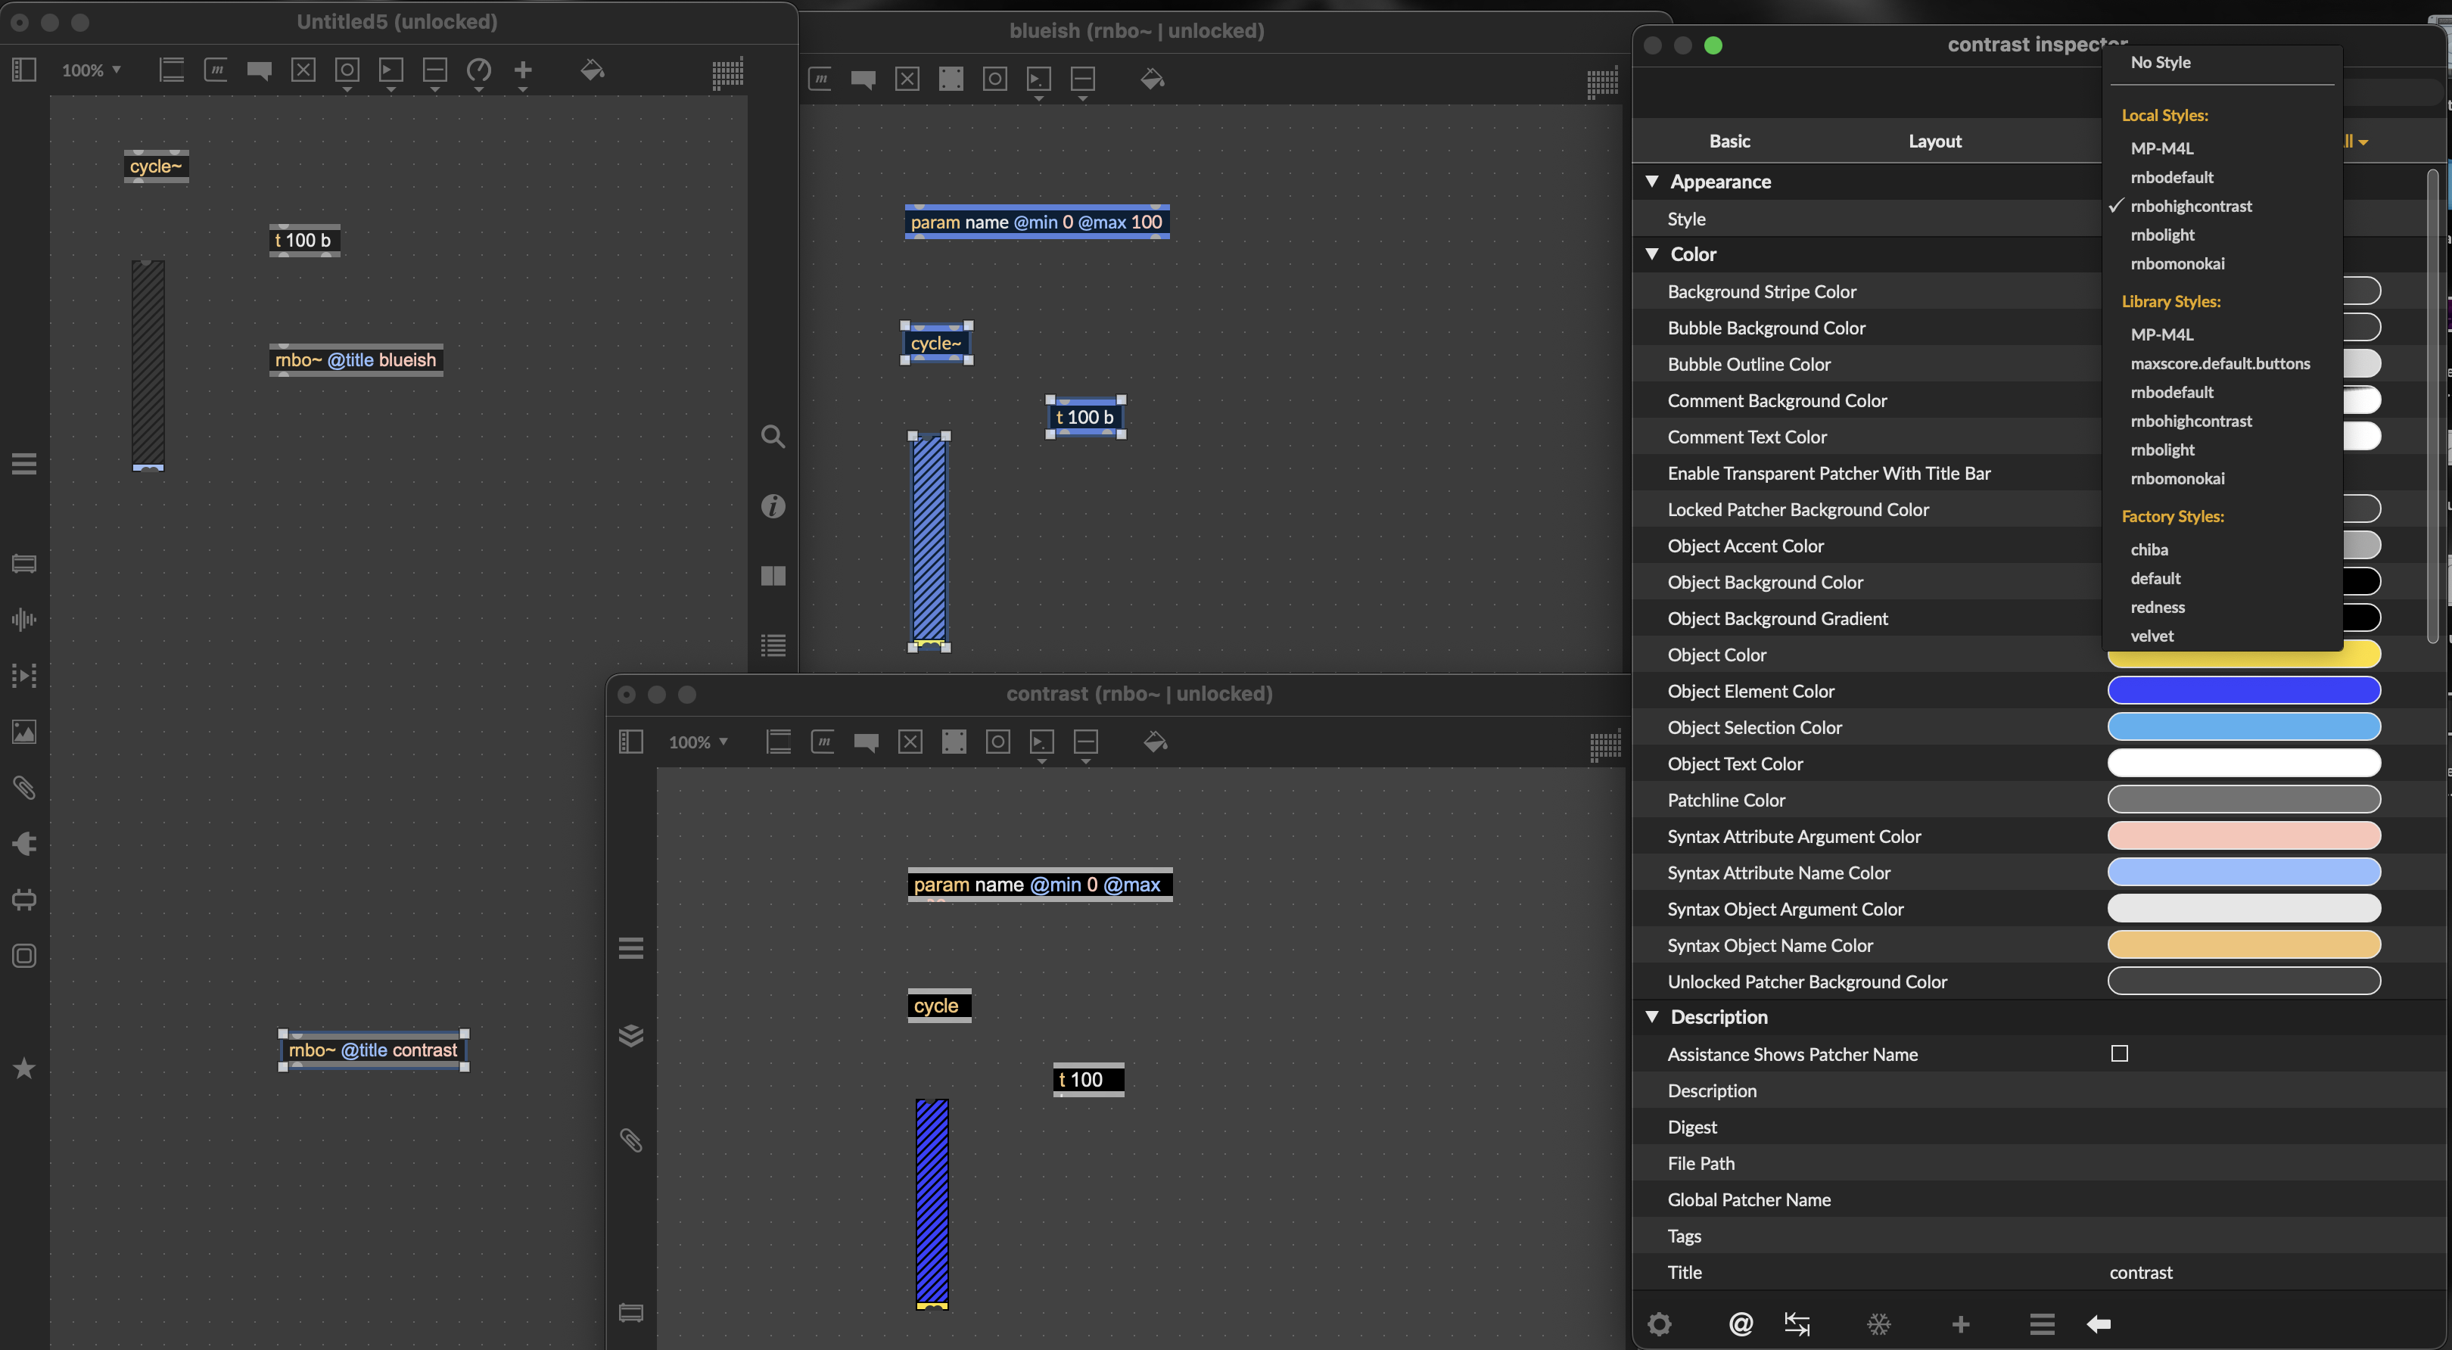2452x1350 pixels.
Task: Add a dial object from Untitled5 toolbar
Action: [479, 70]
